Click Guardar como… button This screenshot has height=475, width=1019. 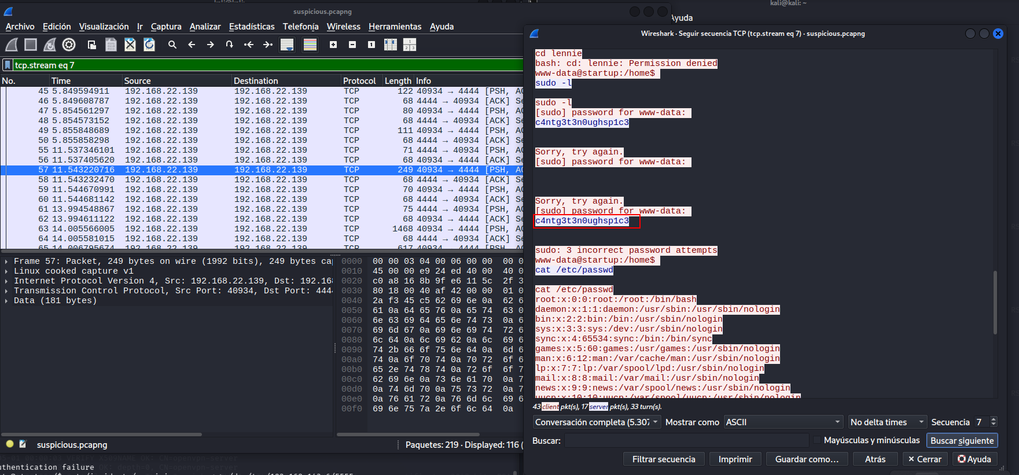(x=807, y=459)
